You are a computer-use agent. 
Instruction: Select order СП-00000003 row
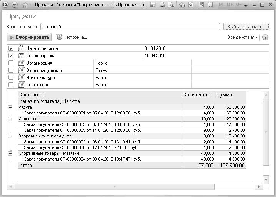click(132, 124)
